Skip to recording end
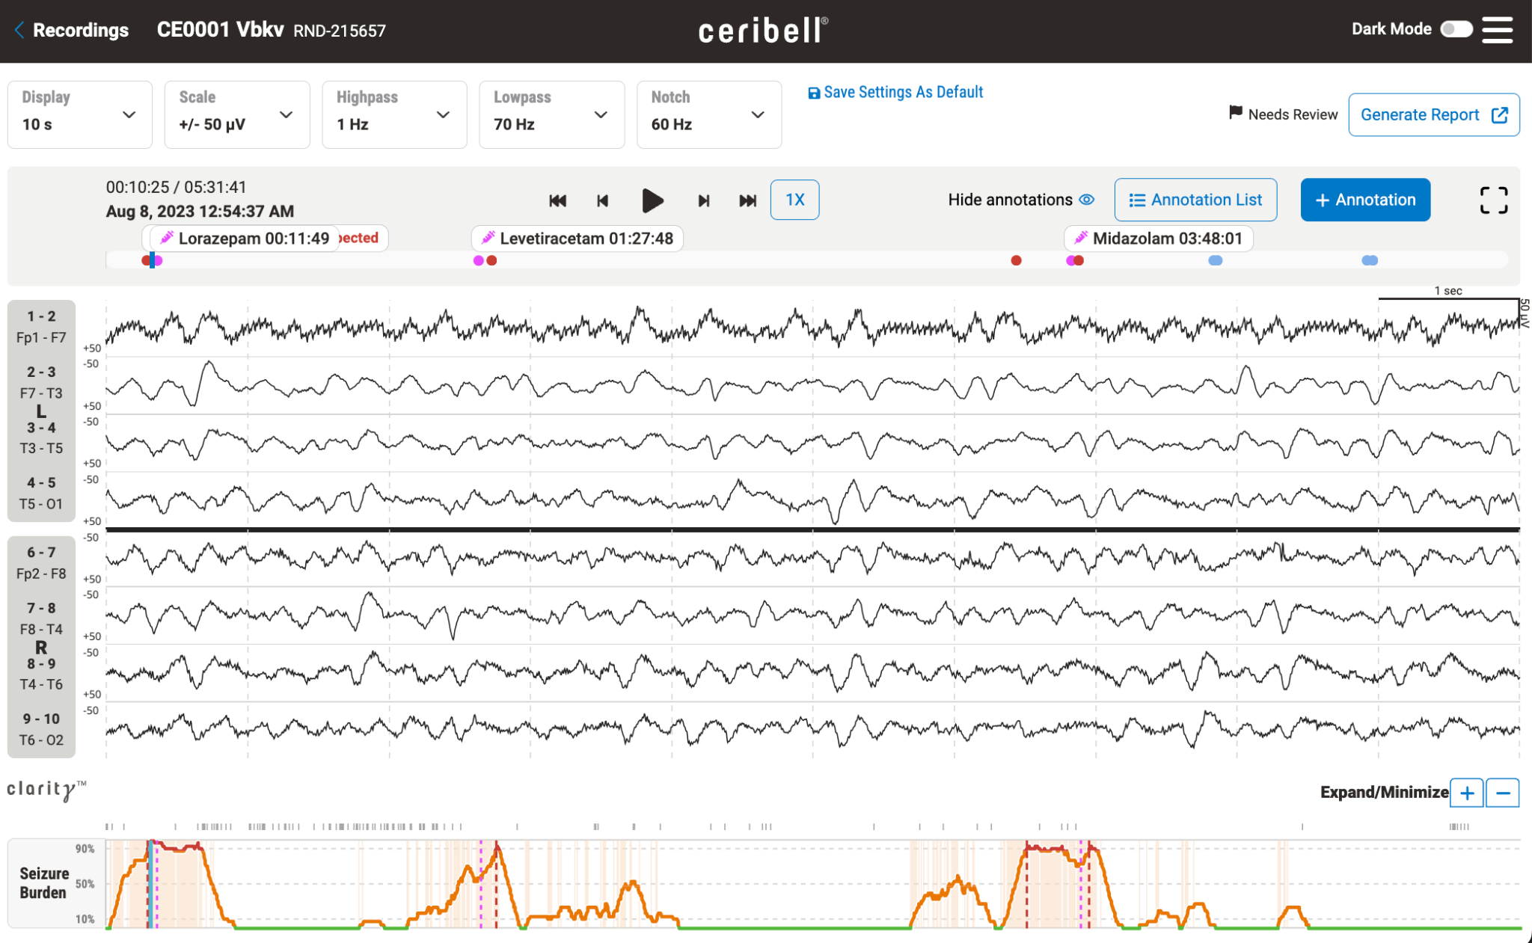 click(x=747, y=200)
